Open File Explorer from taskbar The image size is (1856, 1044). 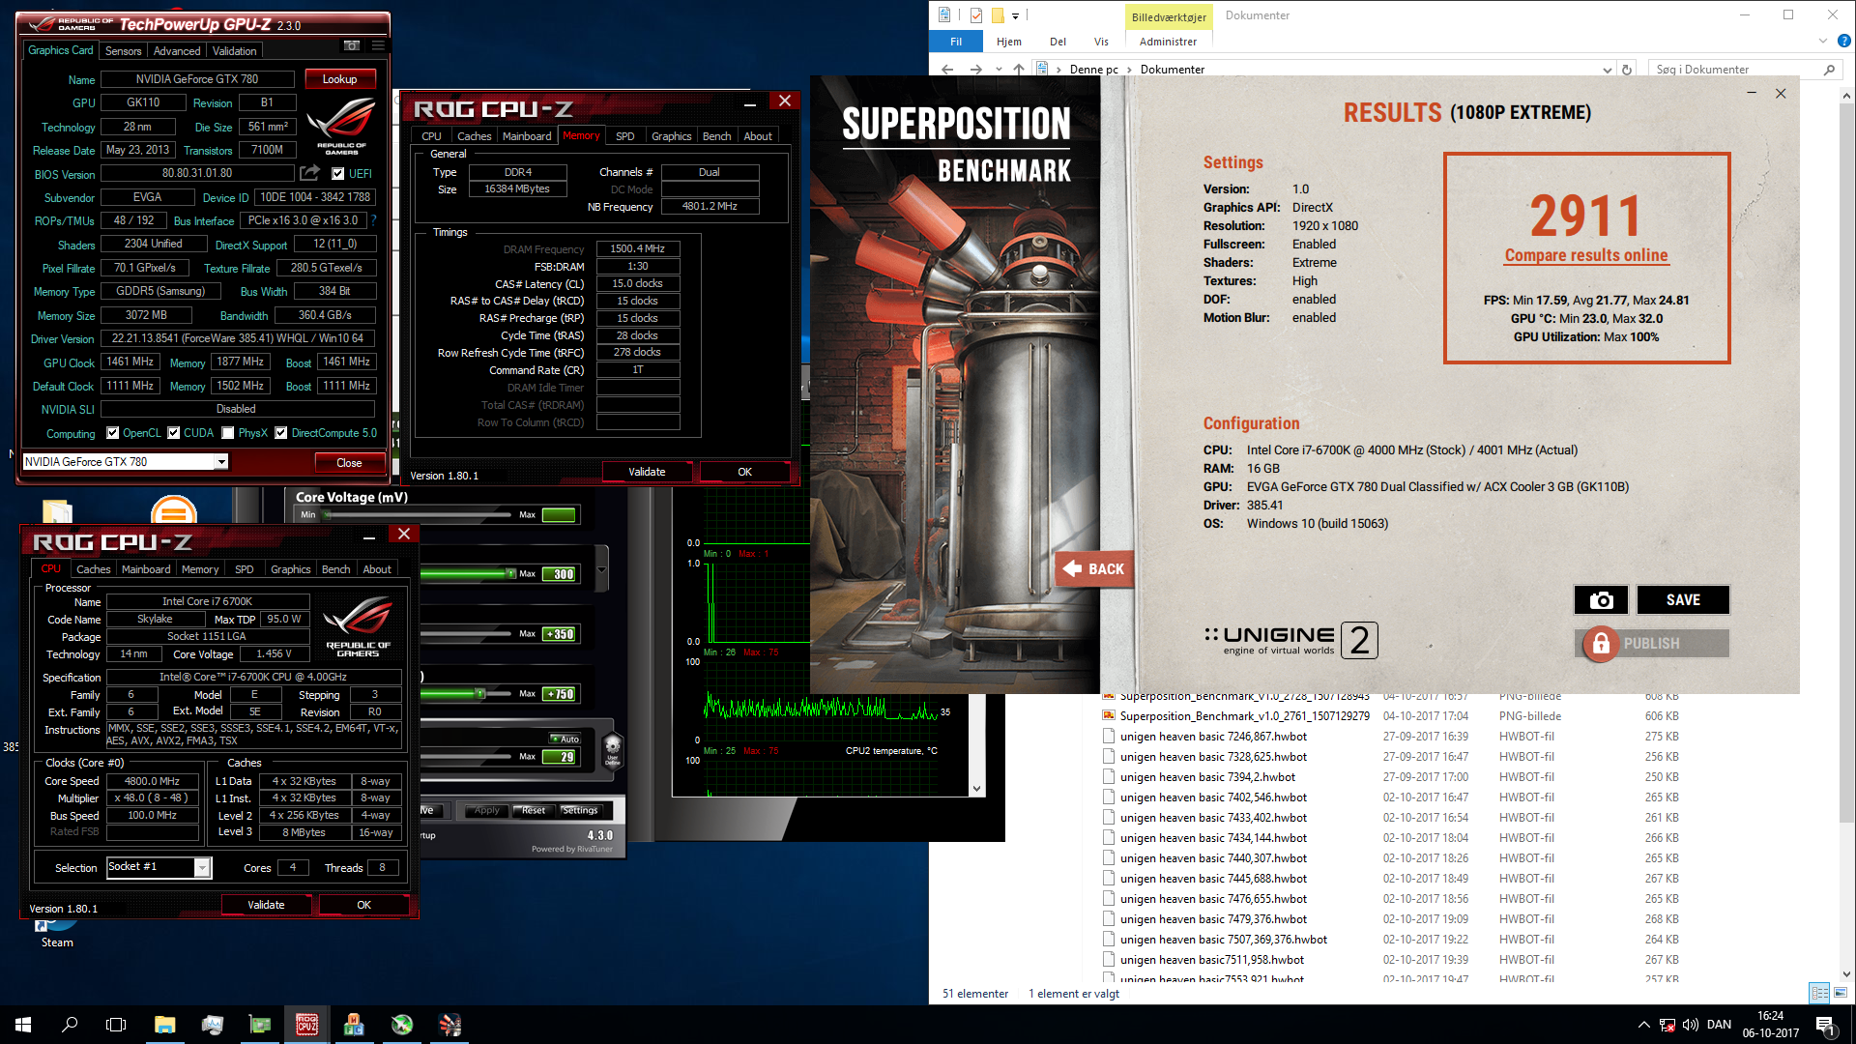pyautogui.click(x=164, y=1025)
